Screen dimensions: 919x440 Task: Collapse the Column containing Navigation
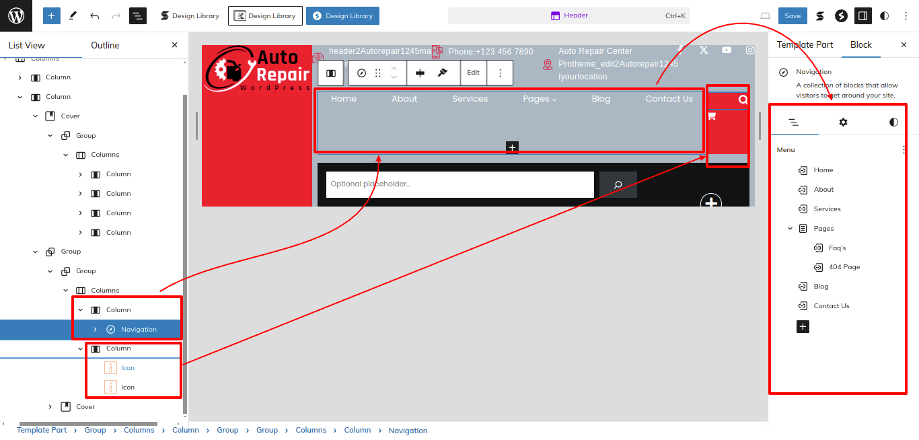81,310
